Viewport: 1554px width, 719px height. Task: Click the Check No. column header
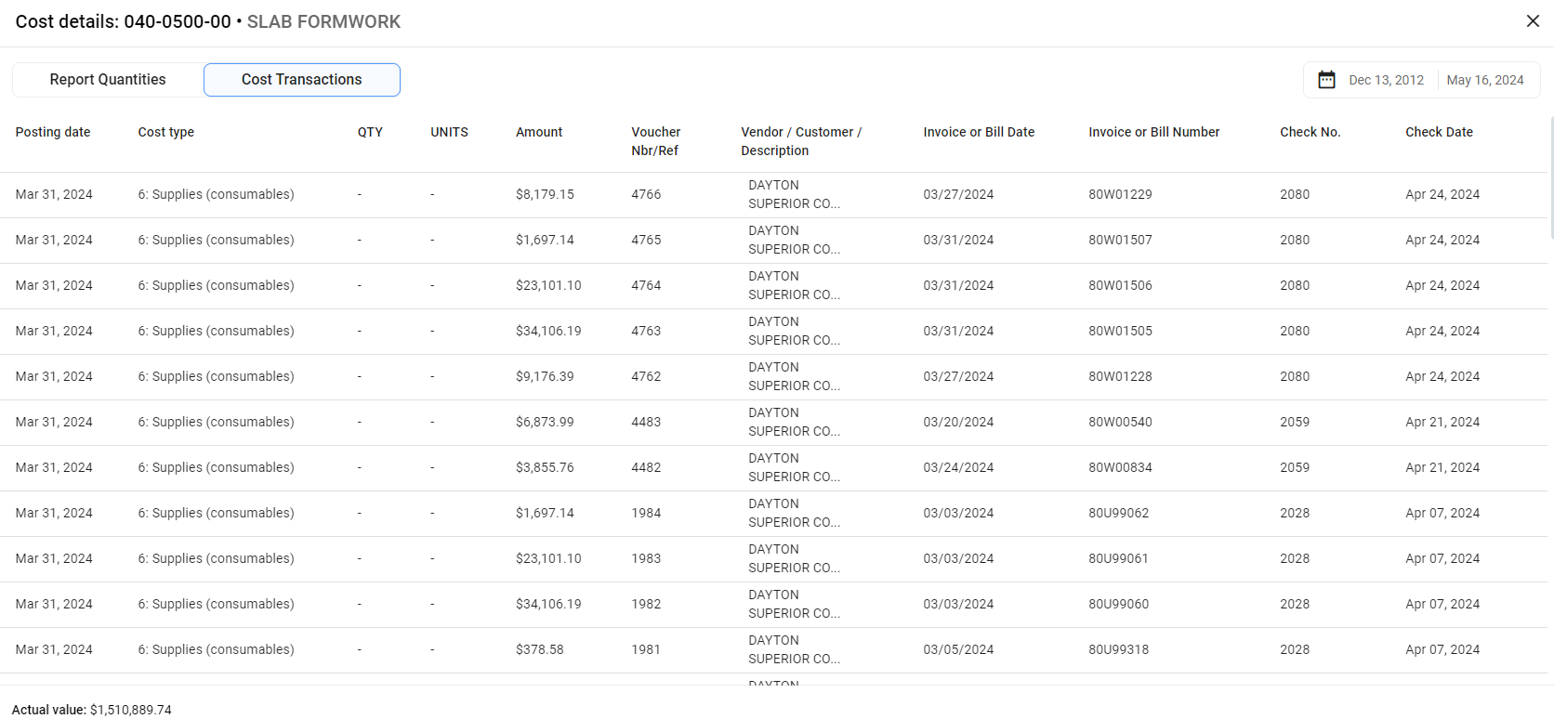click(1310, 132)
